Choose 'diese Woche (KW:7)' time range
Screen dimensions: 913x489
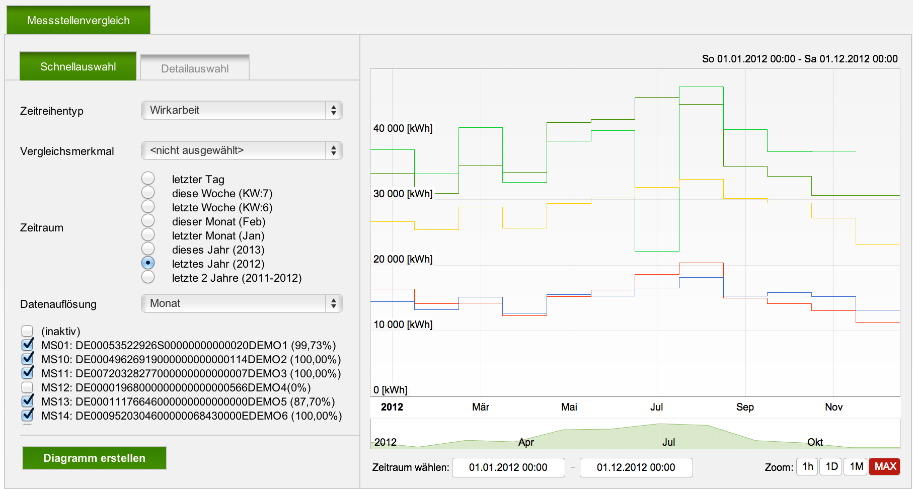click(x=148, y=193)
